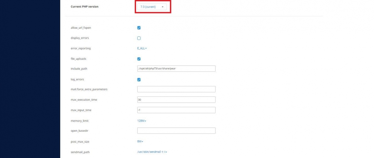Click the 'mail.force_extra_parameters' label text
Viewport: 374px width, 158px height.
89,89
